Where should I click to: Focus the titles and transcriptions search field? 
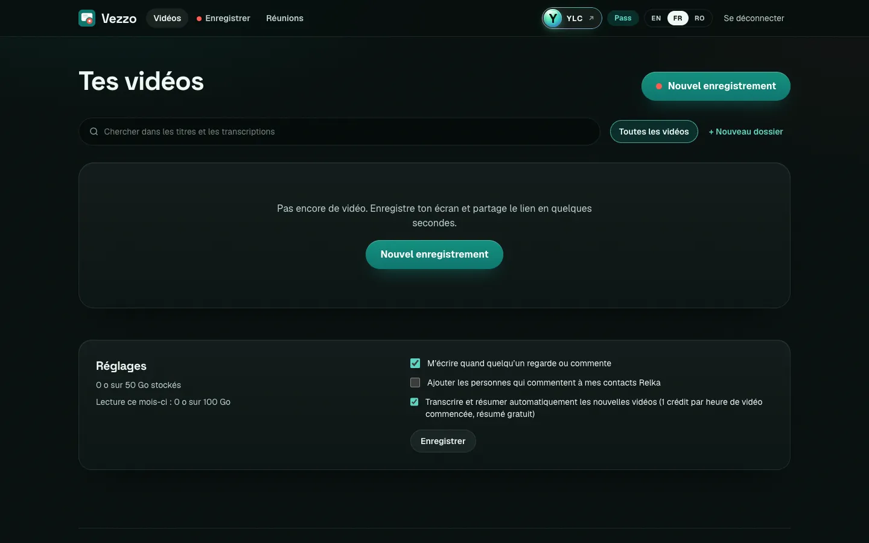point(339,132)
